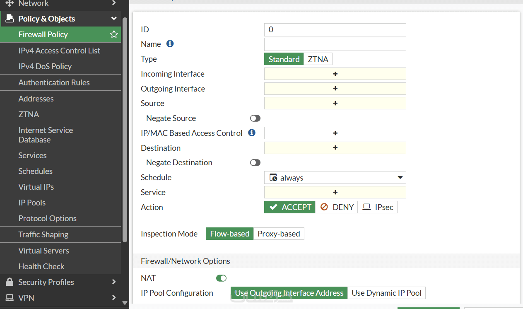Viewport: 523px width, 309px height.
Task: Go to Virtual IPs in the sidebar
Action: 36,187
